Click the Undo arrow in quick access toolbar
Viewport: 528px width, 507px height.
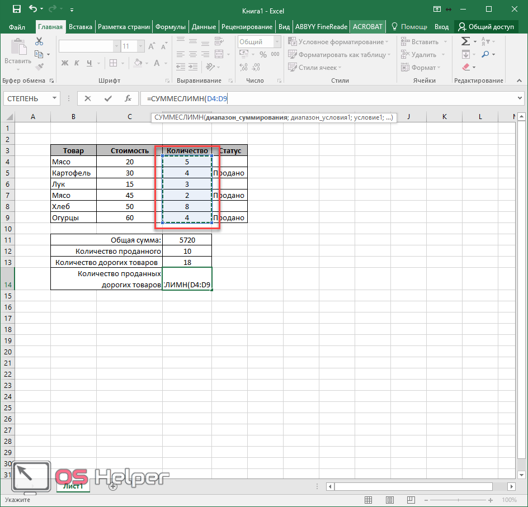pos(33,9)
